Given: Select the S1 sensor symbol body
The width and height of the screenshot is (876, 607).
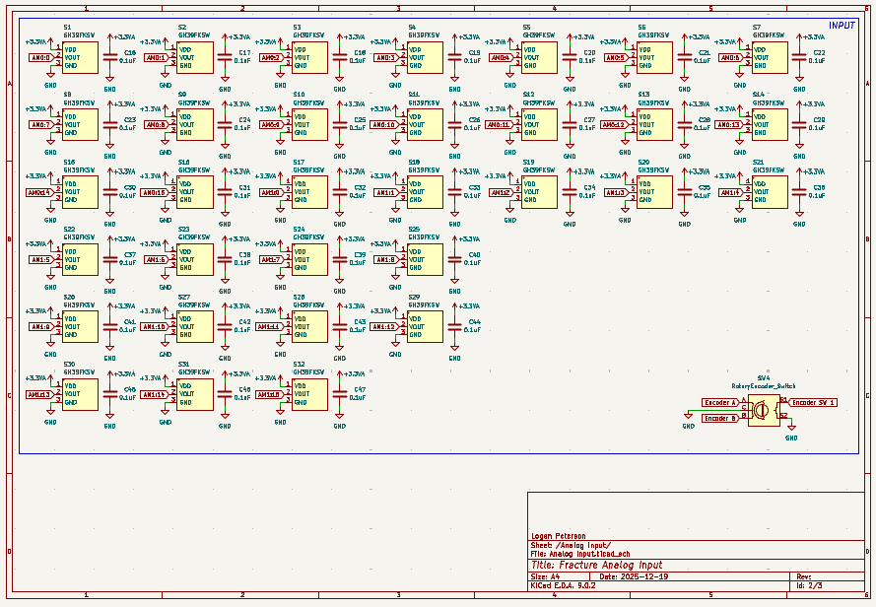Looking at the screenshot, I should click(80, 57).
